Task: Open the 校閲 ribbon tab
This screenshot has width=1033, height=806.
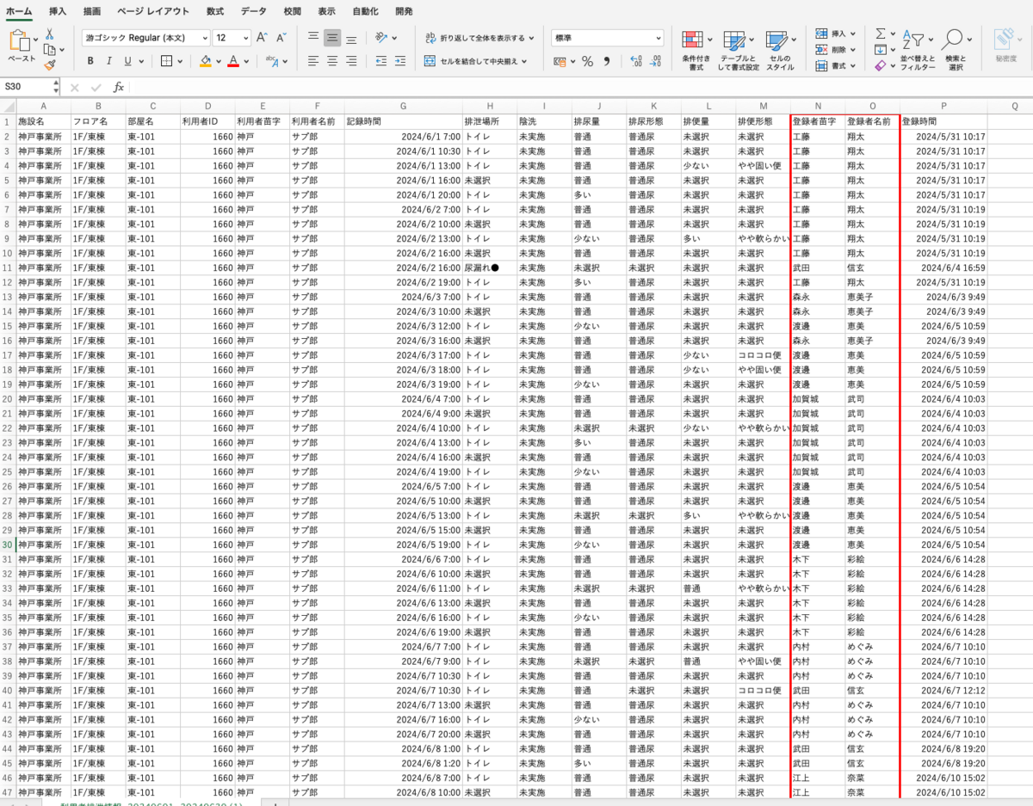Action: (293, 12)
